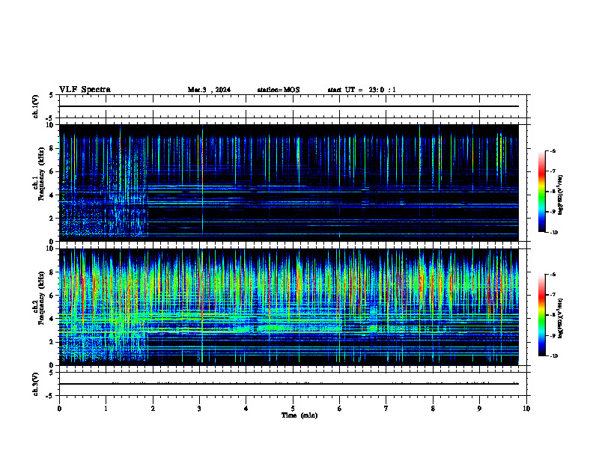Click the ch.1 color bar "log(PSD)(V²/Hz)" label
This screenshot has height=458, width=593.
click(x=561, y=195)
